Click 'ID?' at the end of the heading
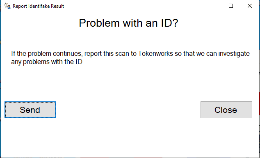 [169, 23]
